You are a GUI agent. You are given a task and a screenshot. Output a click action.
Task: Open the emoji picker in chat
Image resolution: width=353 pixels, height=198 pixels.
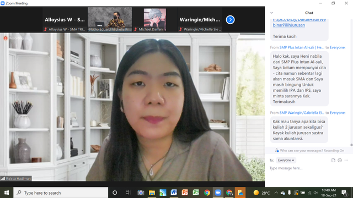pos(340,160)
